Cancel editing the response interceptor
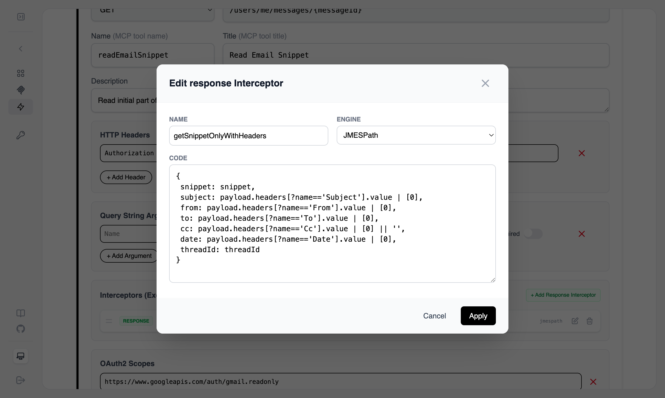This screenshot has height=398, width=665. click(434, 316)
